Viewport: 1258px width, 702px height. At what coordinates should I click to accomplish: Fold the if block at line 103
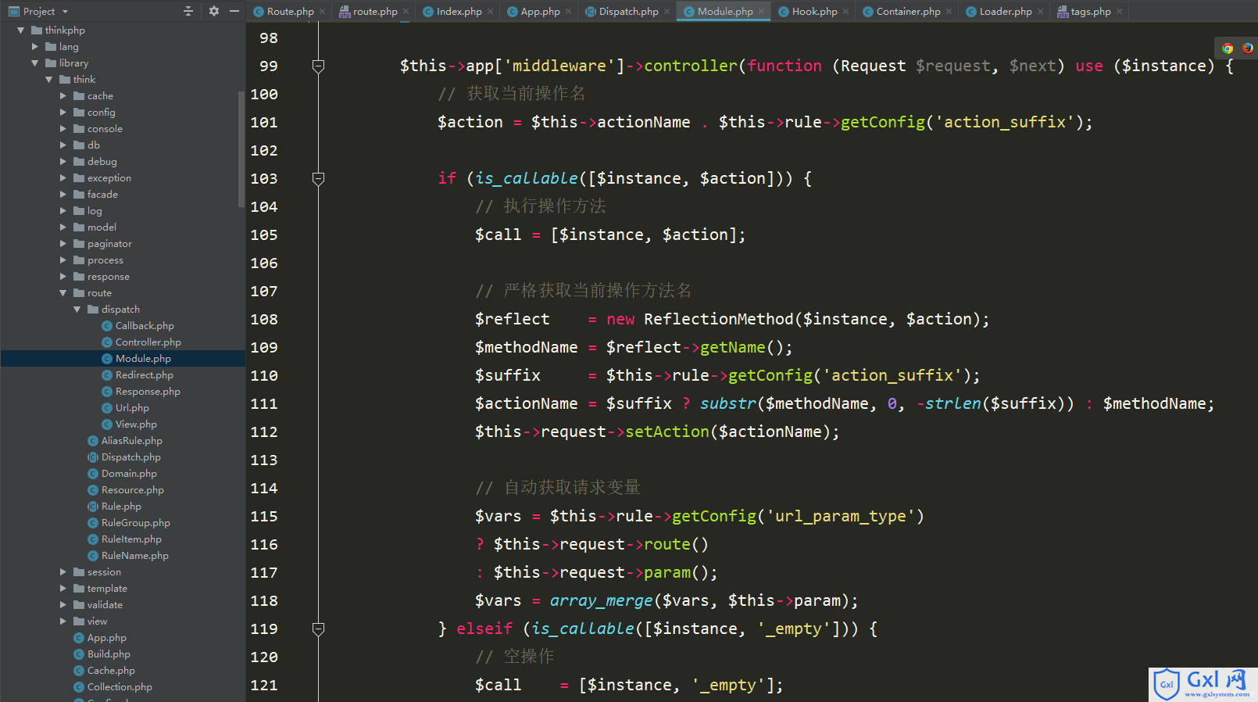tap(318, 179)
